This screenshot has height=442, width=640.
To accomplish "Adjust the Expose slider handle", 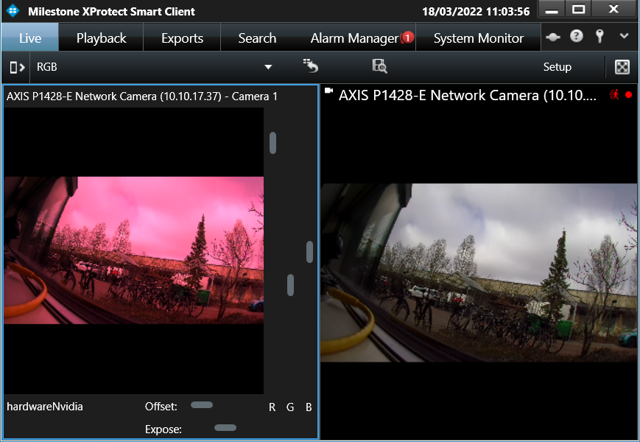I will tap(225, 428).
